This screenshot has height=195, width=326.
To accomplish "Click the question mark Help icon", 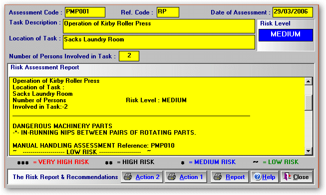I will click(258, 177).
